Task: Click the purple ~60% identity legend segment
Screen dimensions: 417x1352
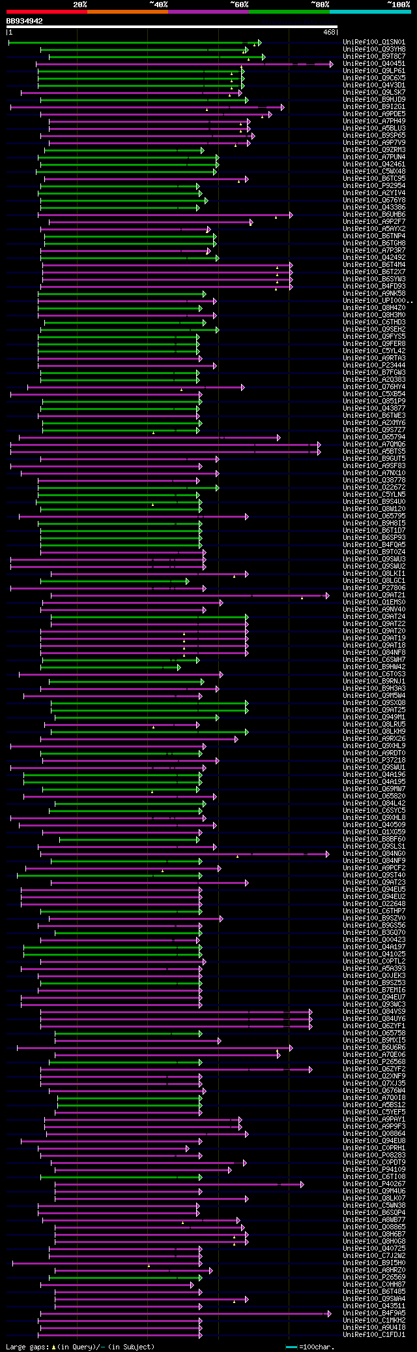Action: (208, 11)
